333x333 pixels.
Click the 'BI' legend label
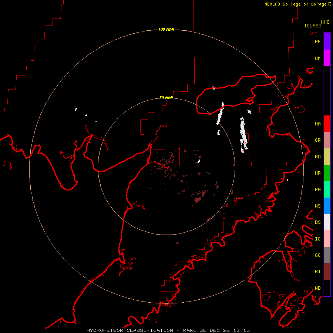point(317,272)
